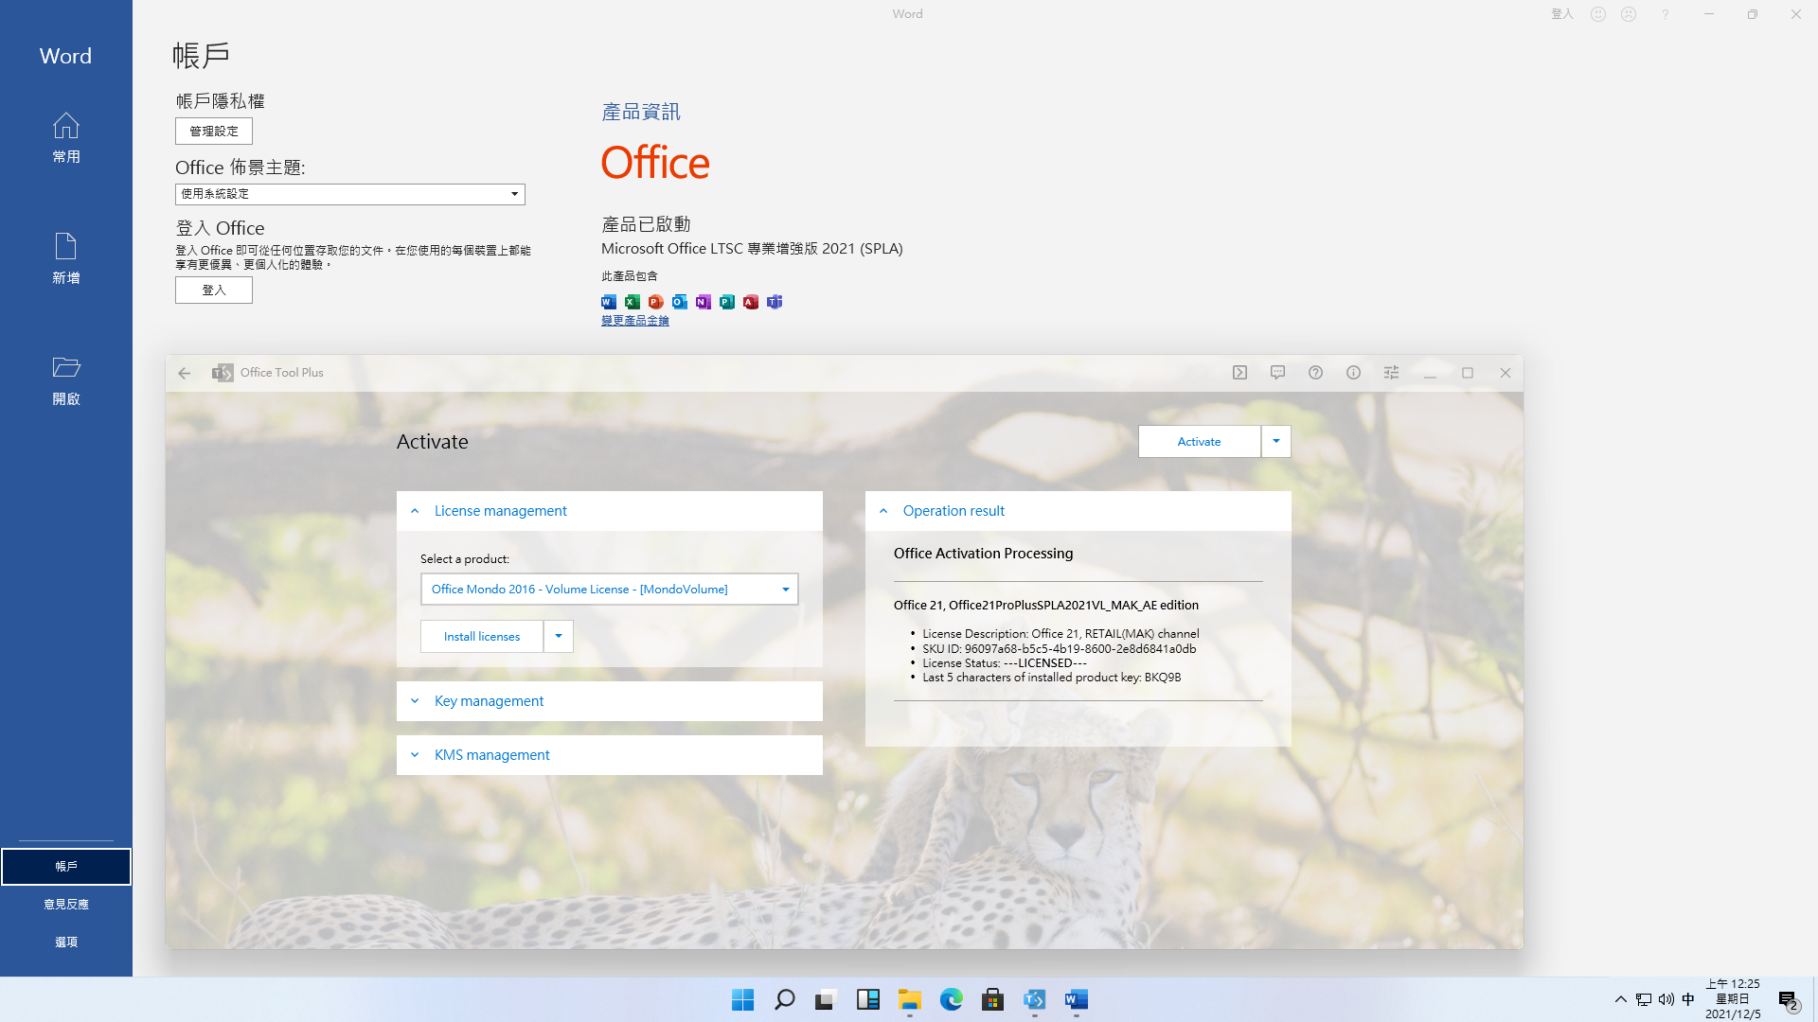Click the Outlook icon in product list

click(680, 302)
